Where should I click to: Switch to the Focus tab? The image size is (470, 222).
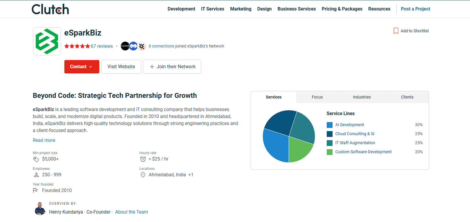pyautogui.click(x=317, y=97)
